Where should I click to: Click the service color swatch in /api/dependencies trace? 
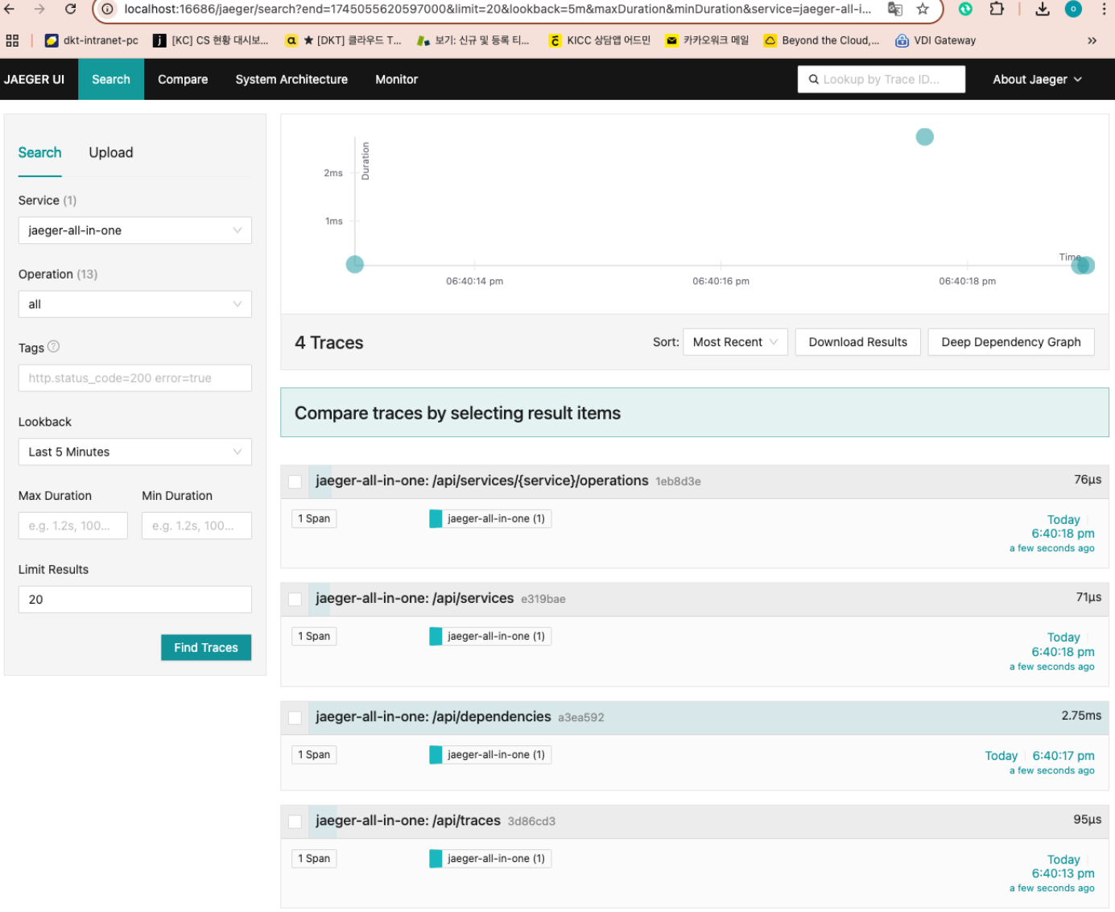click(x=436, y=754)
